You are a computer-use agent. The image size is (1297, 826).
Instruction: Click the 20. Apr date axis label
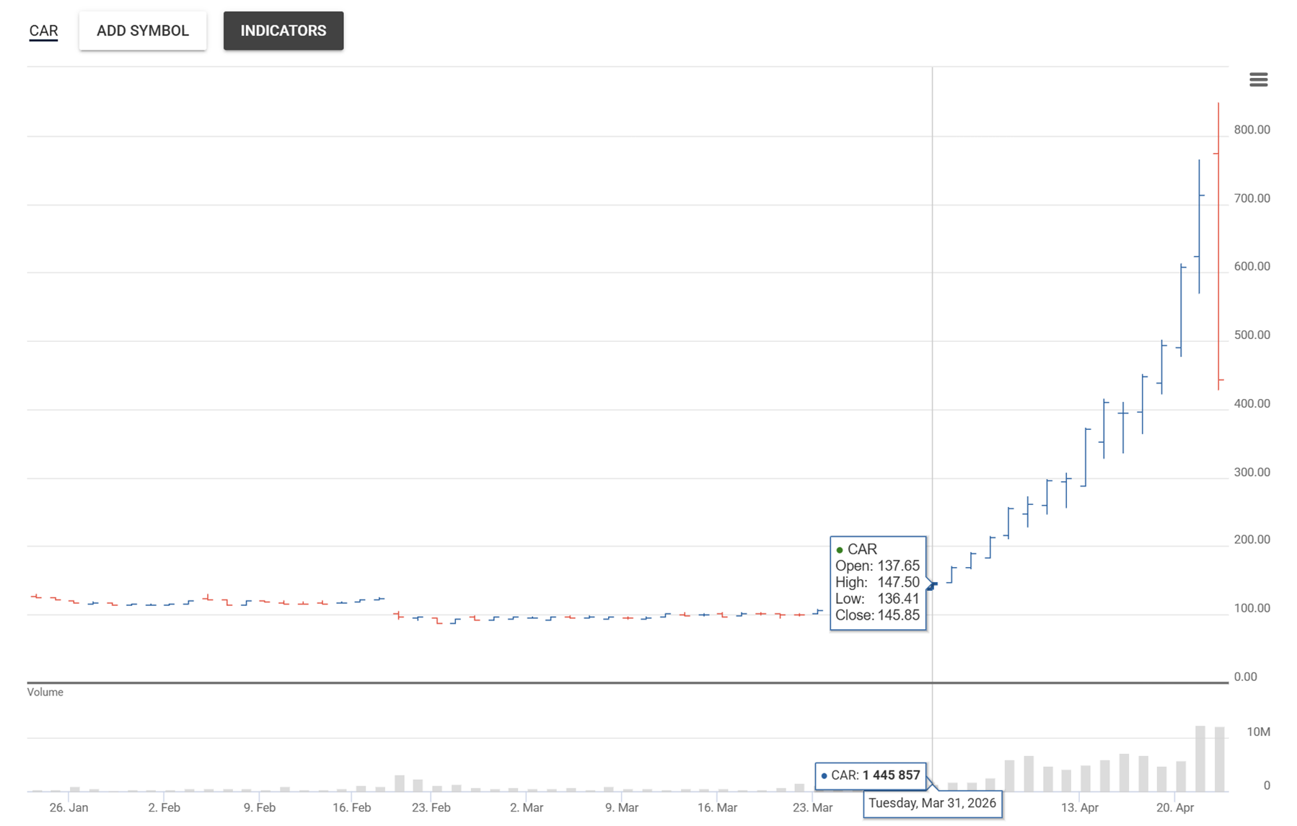[x=1175, y=808]
